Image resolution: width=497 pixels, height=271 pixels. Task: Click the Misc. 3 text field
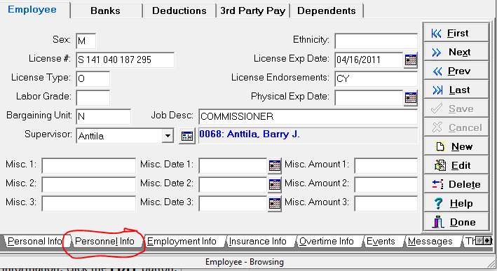[89, 204]
